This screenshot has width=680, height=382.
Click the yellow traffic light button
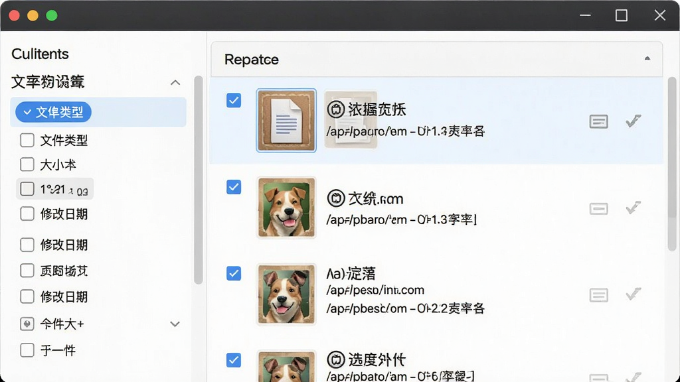33,16
